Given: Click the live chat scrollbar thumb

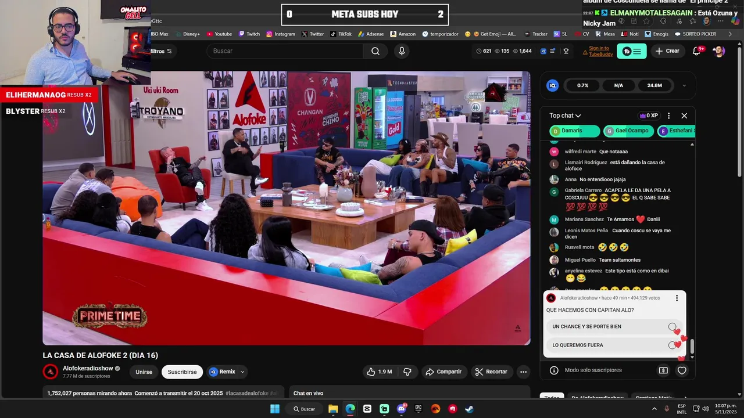Looking at the screenshot, I should click(692, 347).
